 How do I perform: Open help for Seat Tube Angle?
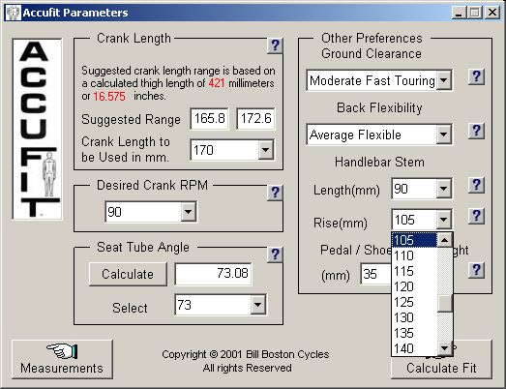276,254
